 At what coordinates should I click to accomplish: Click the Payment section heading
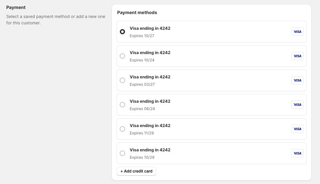pos(16,7)
